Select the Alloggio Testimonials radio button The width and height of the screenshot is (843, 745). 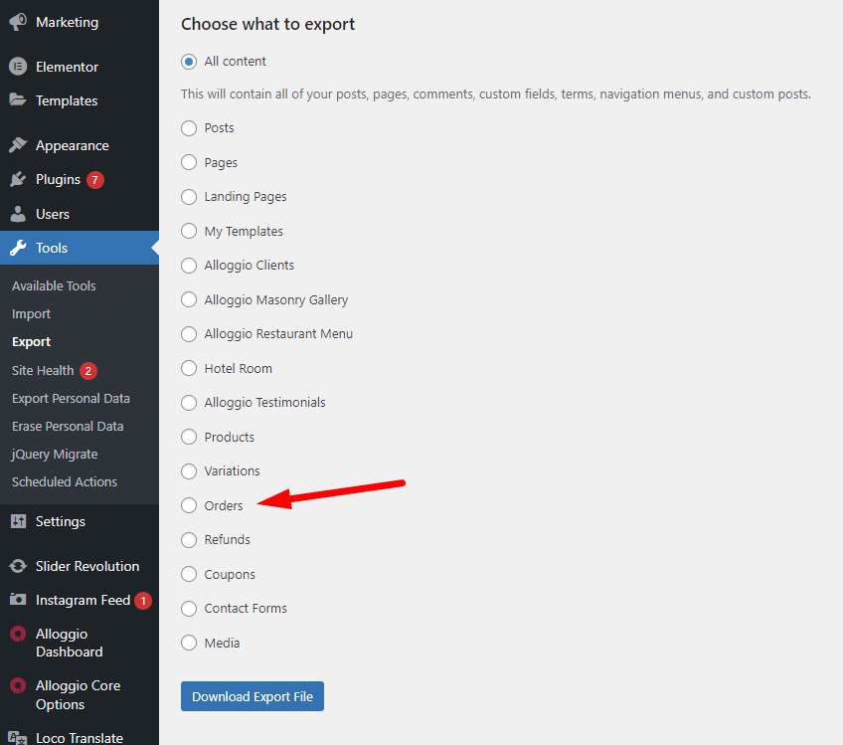(189, 403)
